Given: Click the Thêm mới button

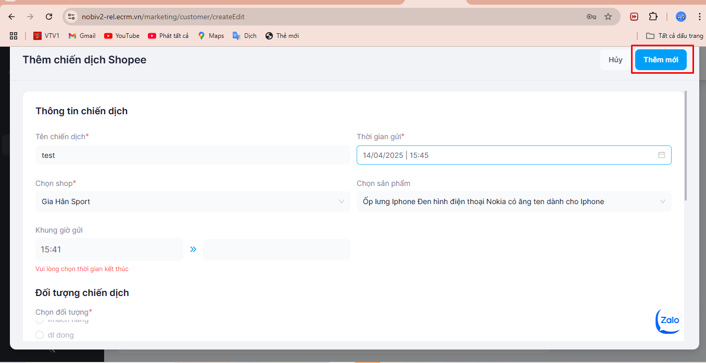Looking at the screenshot, I should [x=661, y=60].
